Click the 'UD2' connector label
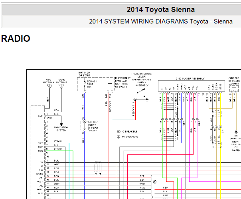The image size is (241, 199). (x=200, y=123)
